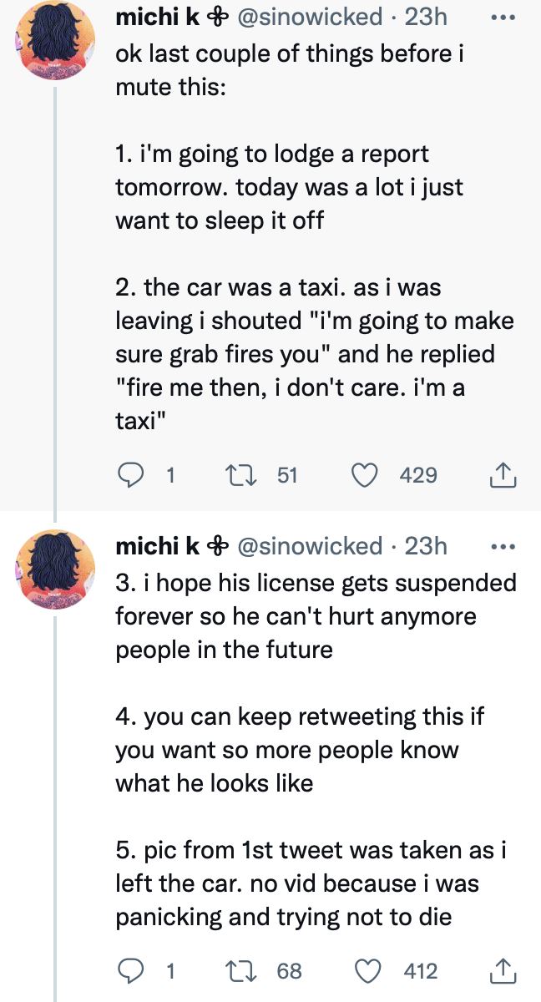
Task: Open tweet about license getting suspended
Action: click(313, 615)
